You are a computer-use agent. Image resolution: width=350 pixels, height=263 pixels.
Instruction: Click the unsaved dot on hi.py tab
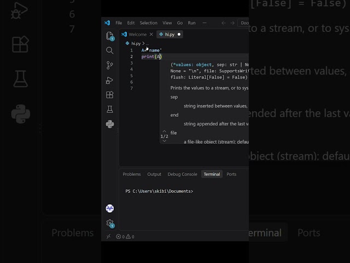179,35
